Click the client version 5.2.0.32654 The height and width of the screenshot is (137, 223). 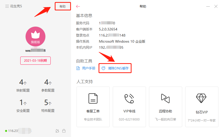[108, 29]
